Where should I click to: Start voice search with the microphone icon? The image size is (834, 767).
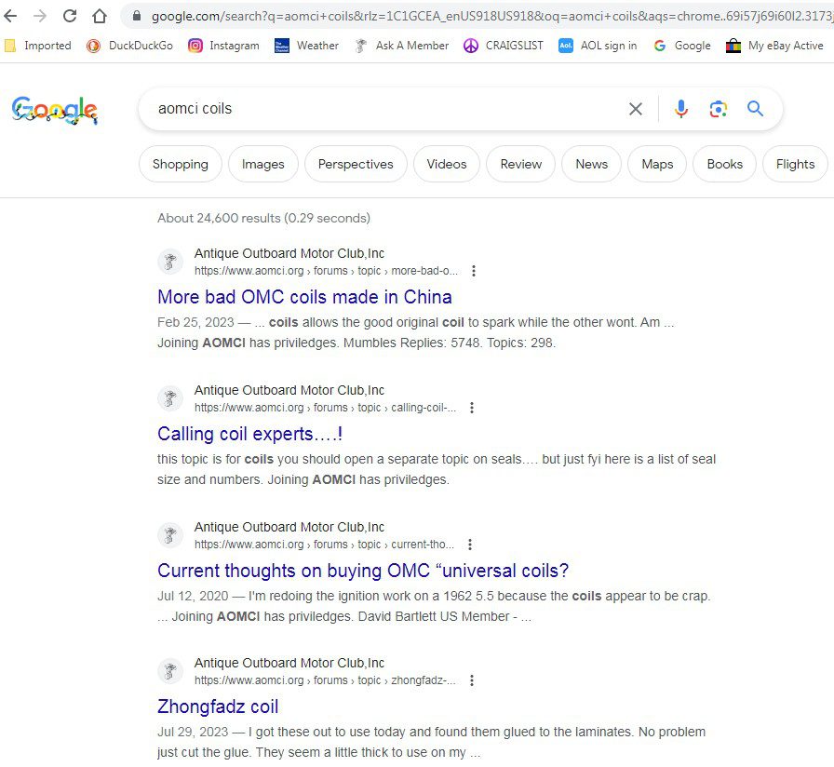680,109
